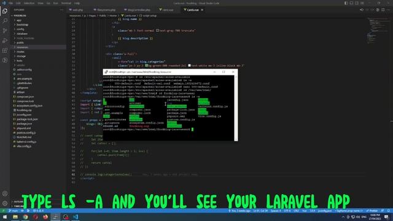Screen dimensions: 393x221
Task: Click the VS Code taskbar icon
Action: coord(76,217)
